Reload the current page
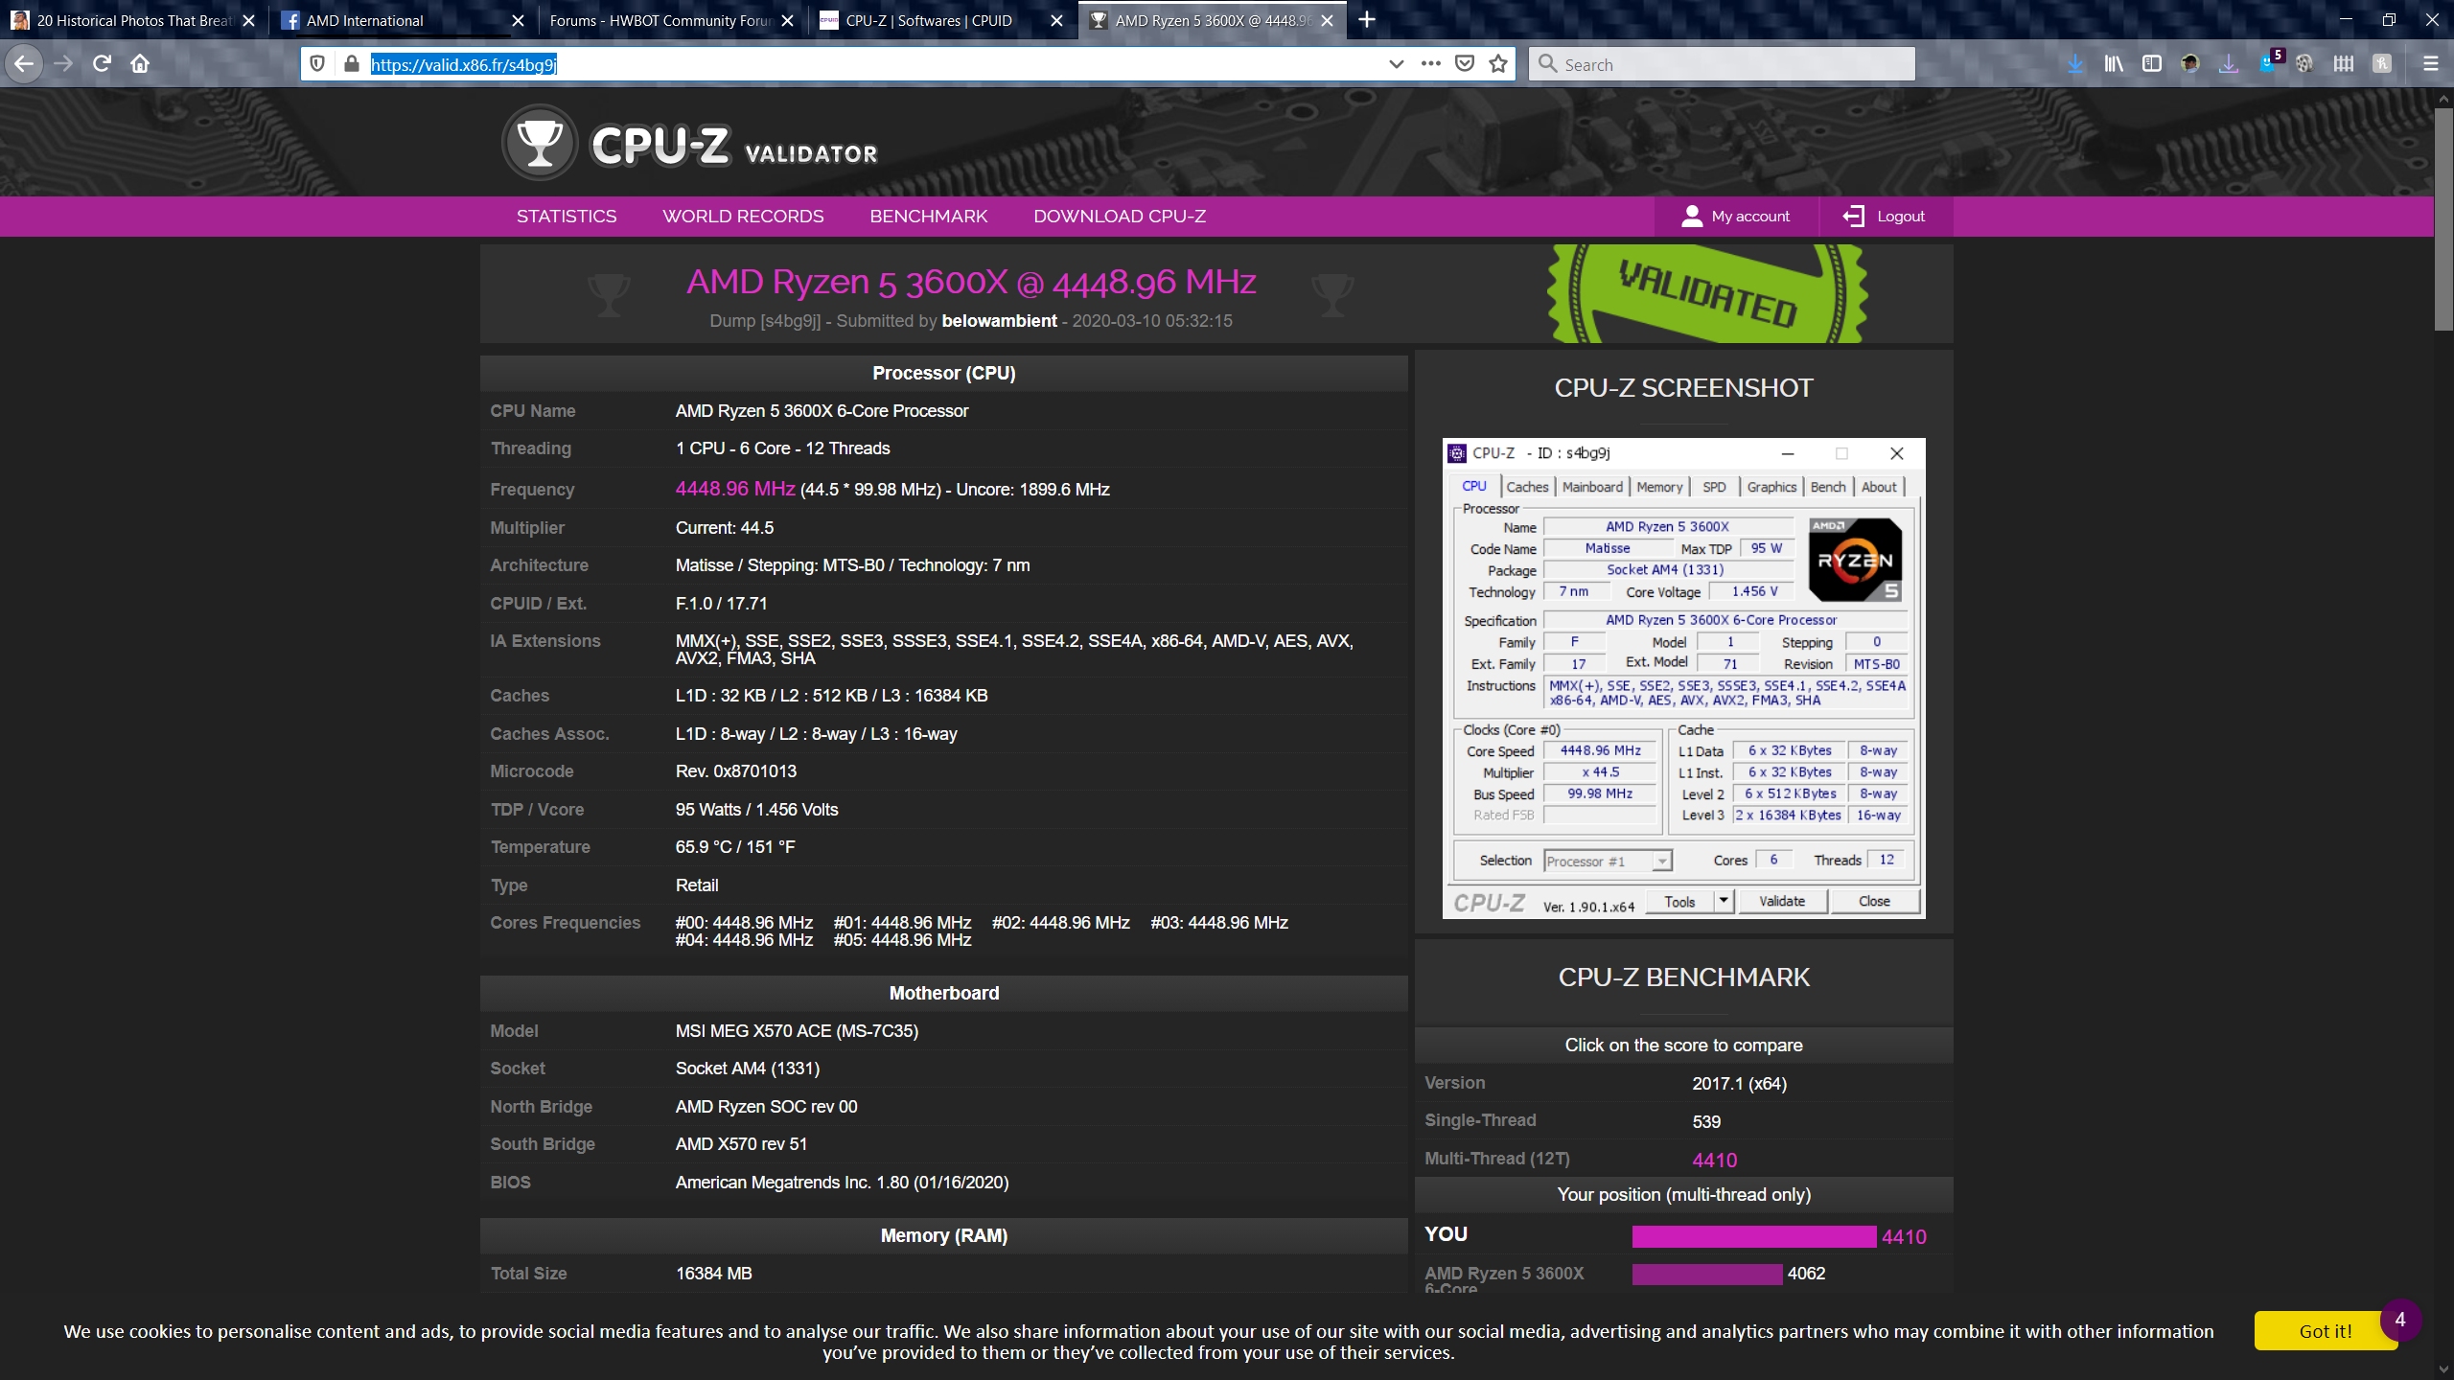 [x=102, y=64]
